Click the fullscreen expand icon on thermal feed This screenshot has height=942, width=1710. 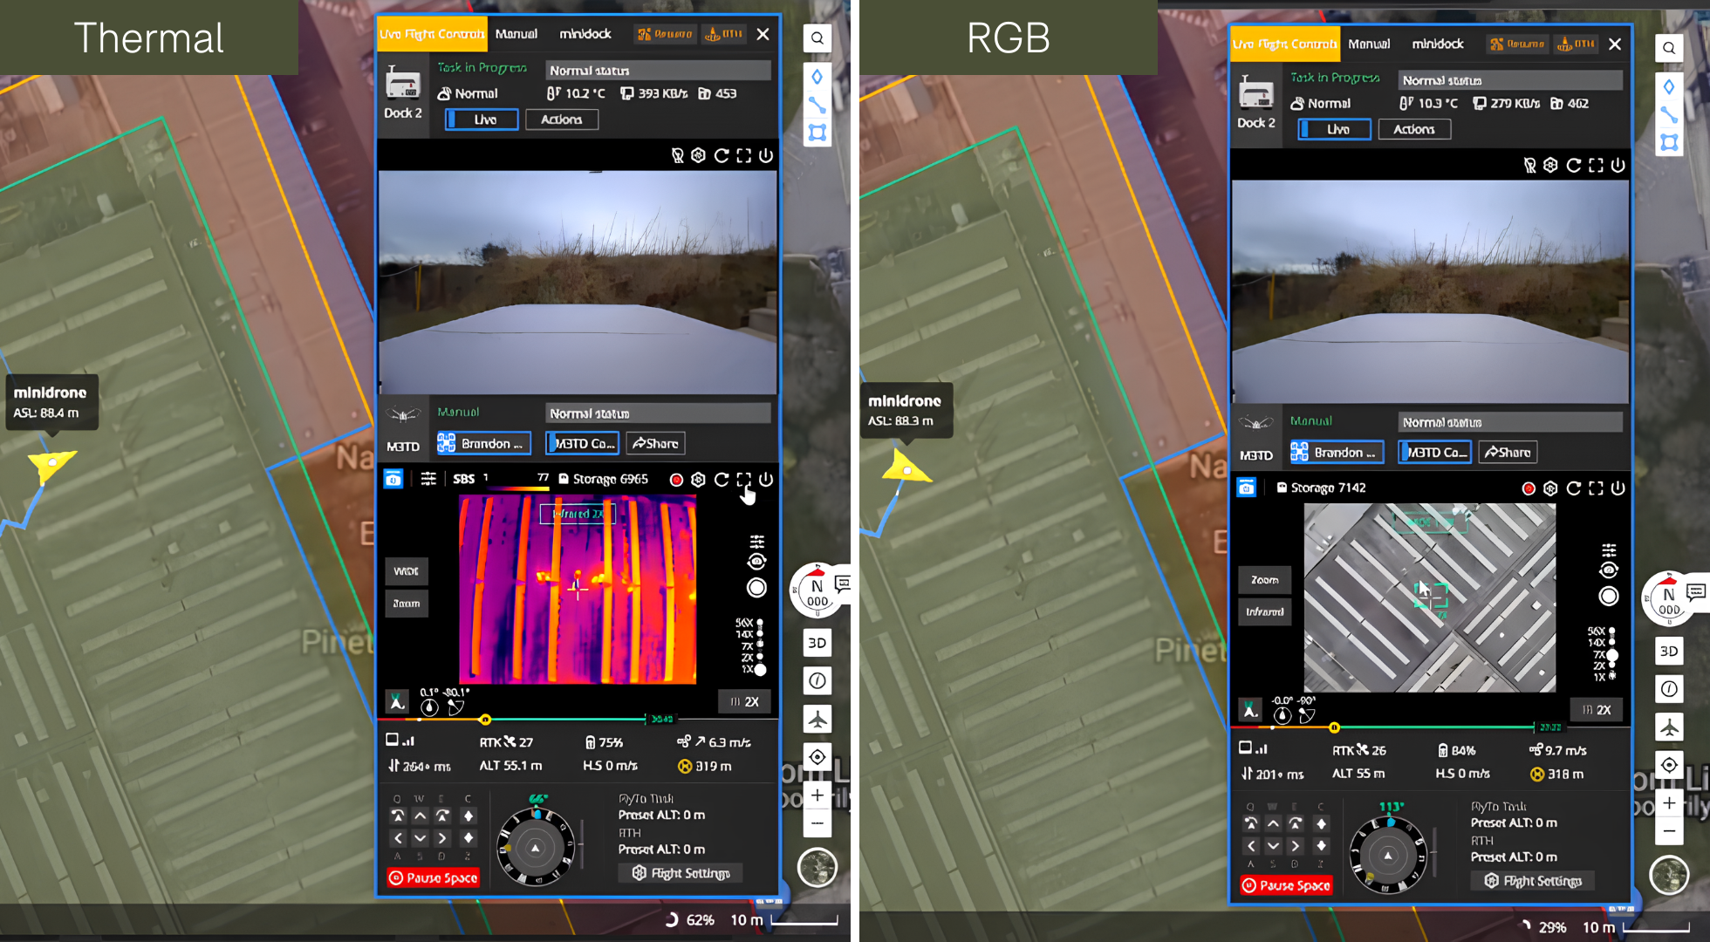point(745,479)
